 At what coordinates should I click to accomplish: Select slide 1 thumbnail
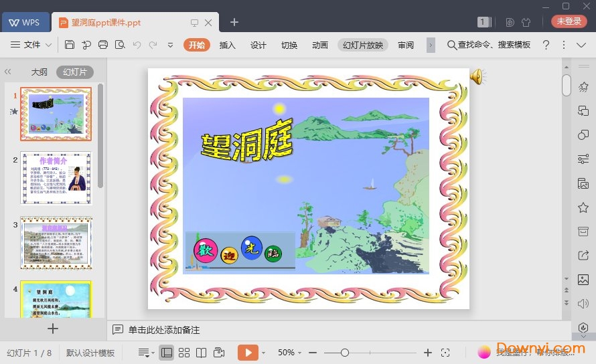coord(56,114)
